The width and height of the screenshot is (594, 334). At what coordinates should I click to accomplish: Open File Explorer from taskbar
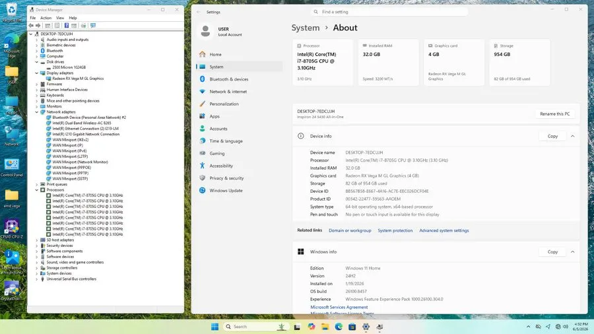pos(325,327)
